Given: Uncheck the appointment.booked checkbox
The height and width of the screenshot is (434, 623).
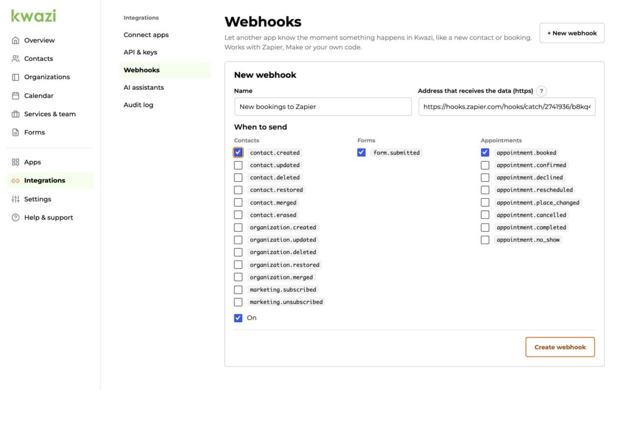Looking at the screenshot, I should pyautogui.click(x=485, y=153).
